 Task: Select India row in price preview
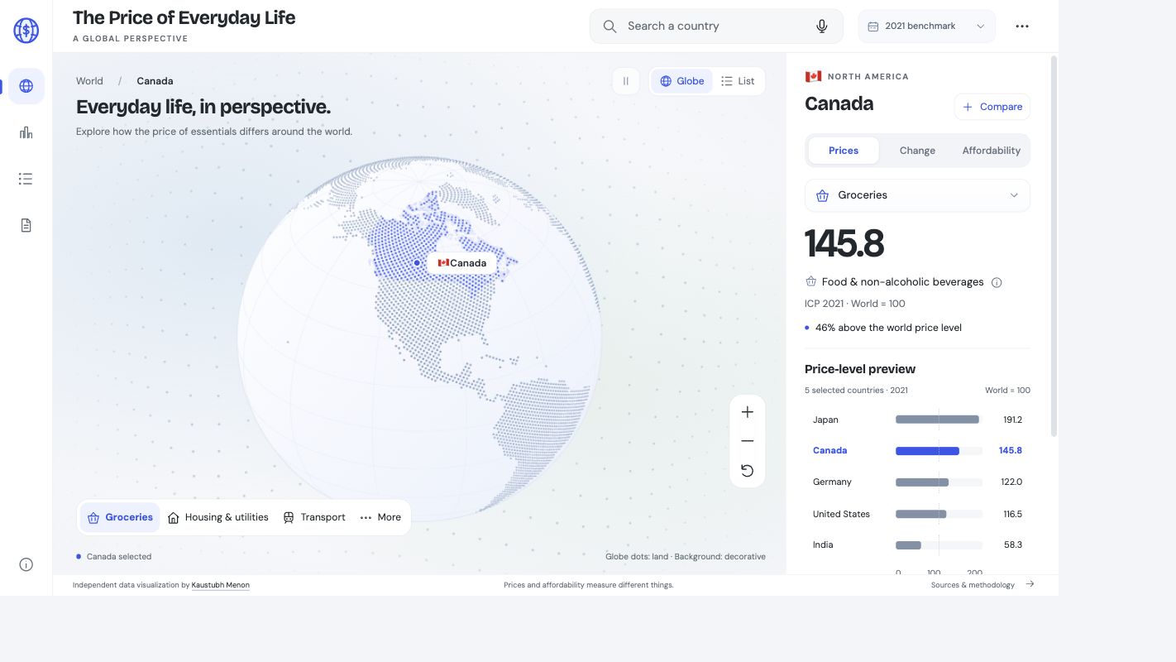coord(917,545)
